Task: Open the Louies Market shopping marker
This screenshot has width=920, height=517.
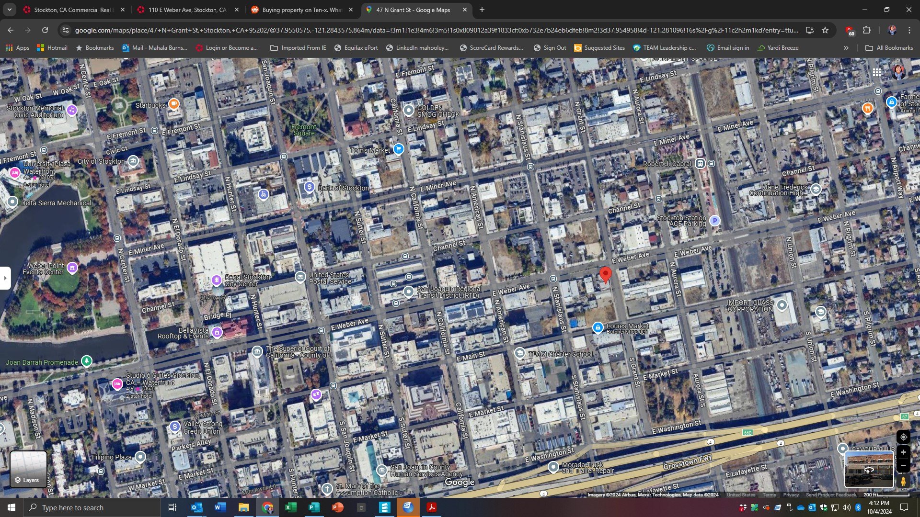Action: click(x=598, y=327)
